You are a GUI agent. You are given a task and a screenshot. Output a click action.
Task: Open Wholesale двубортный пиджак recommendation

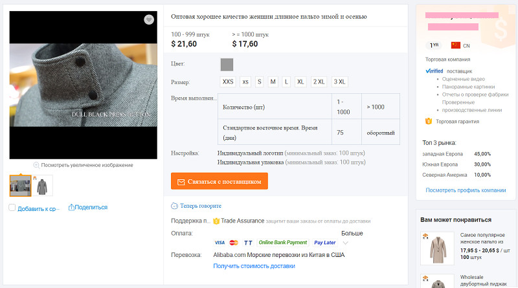click(x=483, y=280)
